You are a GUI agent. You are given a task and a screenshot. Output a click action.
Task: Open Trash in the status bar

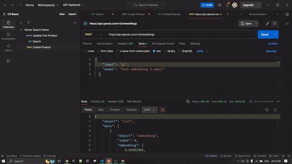[274, 156]
